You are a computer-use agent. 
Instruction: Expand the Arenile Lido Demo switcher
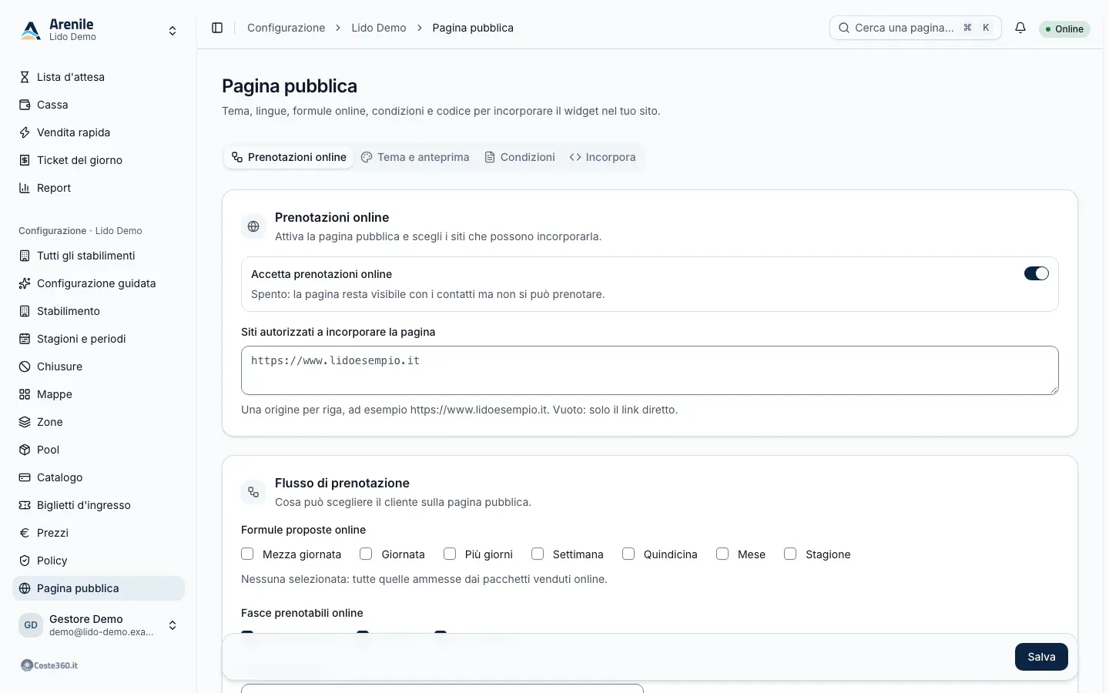point(99,31)
